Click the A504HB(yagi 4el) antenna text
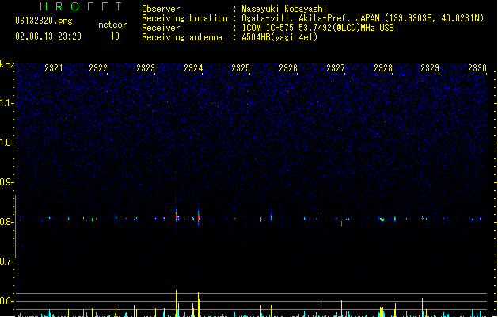This screenshot has height=317, width=498. (x=279, y=37)
